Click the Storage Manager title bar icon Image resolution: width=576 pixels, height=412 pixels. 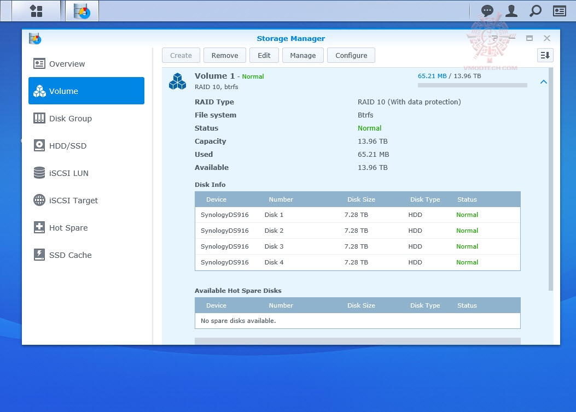[35, 38]
